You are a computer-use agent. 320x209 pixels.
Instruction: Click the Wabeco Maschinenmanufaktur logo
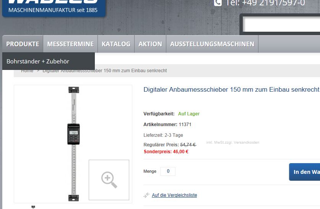[x=54, y=8]
